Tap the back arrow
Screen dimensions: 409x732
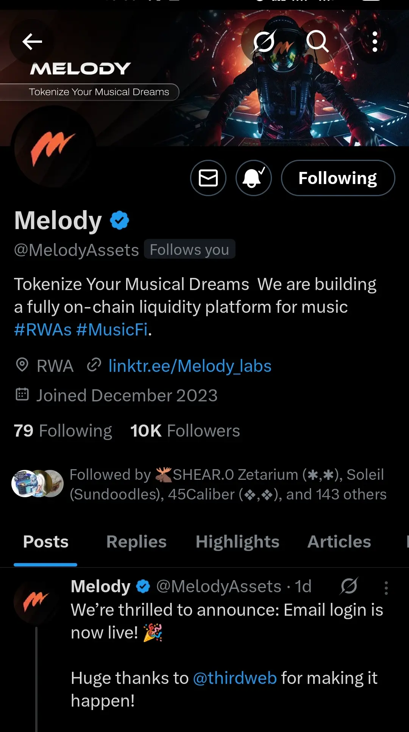(32, 42)
